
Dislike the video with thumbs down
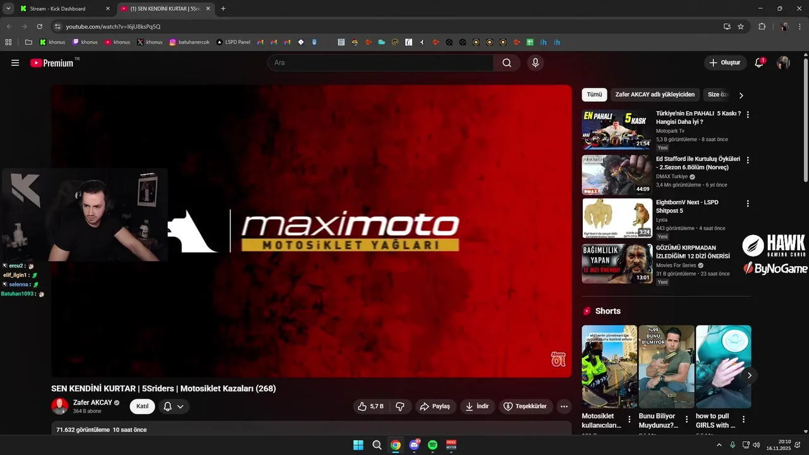click(x=400, y=406)
